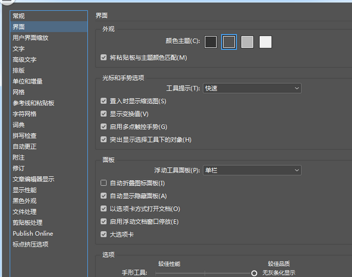Select the lightest color theme swatch

coord(265,42)
